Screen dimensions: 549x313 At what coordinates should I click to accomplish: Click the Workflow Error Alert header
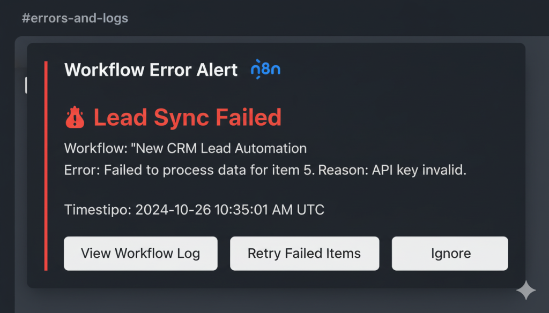[x=151, y=70]
